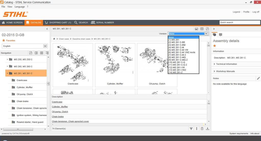Click Chain brake description link

[58, 117]
